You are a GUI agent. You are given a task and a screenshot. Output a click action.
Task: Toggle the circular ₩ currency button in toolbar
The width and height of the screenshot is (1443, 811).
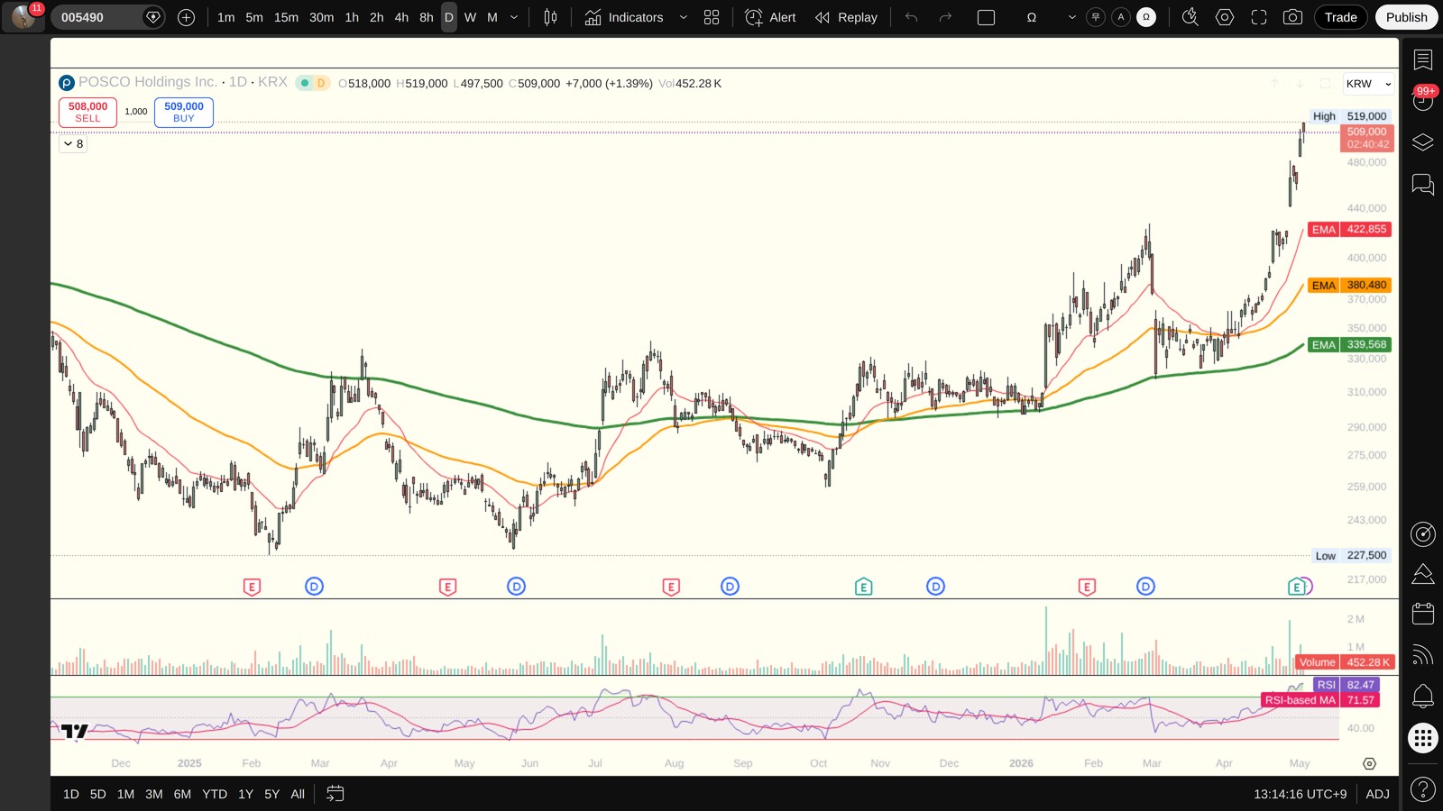tap(1096, 17)
